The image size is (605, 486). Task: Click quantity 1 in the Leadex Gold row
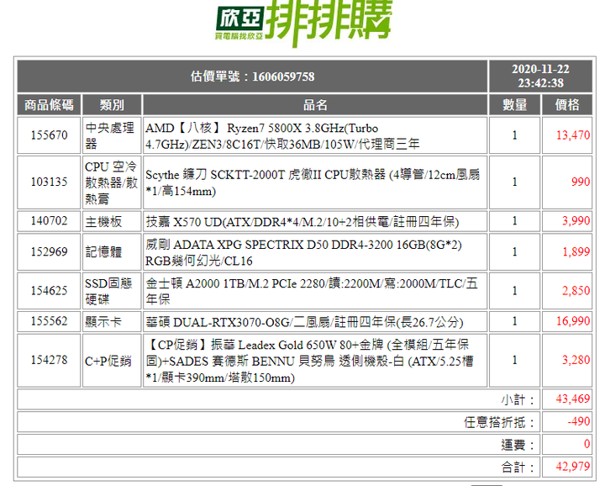coord(514,360)
